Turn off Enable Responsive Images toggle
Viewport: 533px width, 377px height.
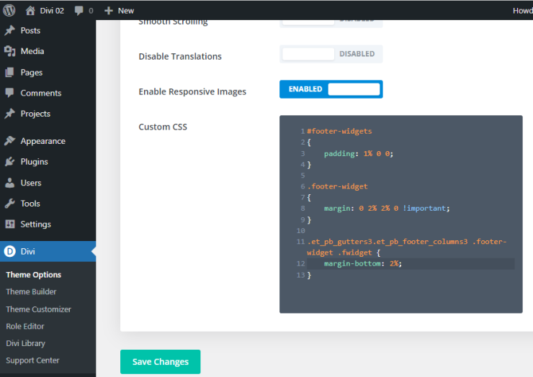click(331, 89)
